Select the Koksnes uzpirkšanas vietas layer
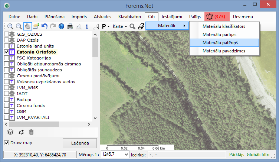 point(46,82)
